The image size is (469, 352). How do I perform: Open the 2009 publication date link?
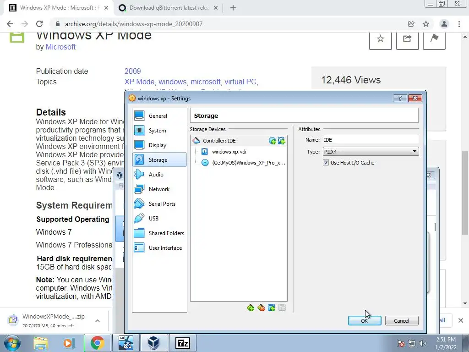132,71
